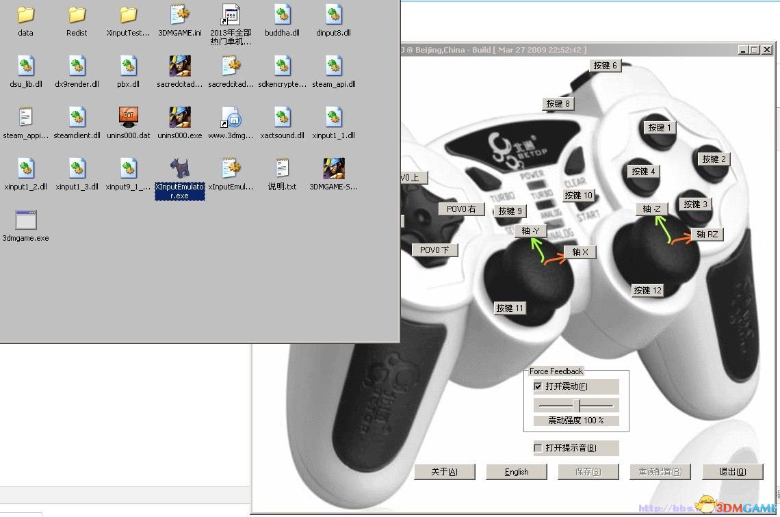This screenshot has height=517, width=780.
Task: Select the 说明.txt text file icon
Action: point(282,168)
